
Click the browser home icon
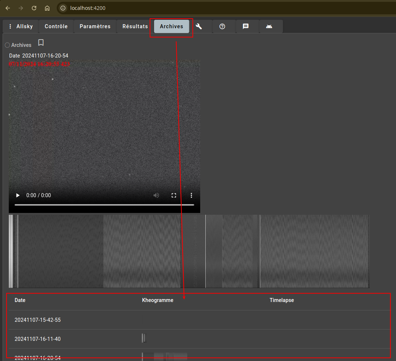pos(47,8)
